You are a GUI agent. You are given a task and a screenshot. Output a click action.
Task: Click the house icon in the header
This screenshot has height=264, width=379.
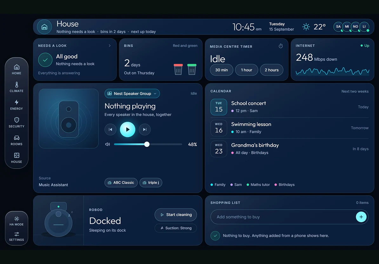(x=44, y=27)
